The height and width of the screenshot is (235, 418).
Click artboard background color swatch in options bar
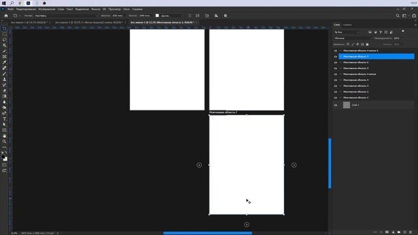(157, 16)
